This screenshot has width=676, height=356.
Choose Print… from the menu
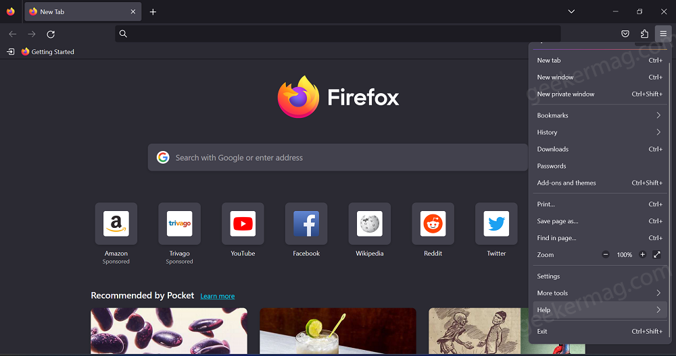click(x=600, y=204)
